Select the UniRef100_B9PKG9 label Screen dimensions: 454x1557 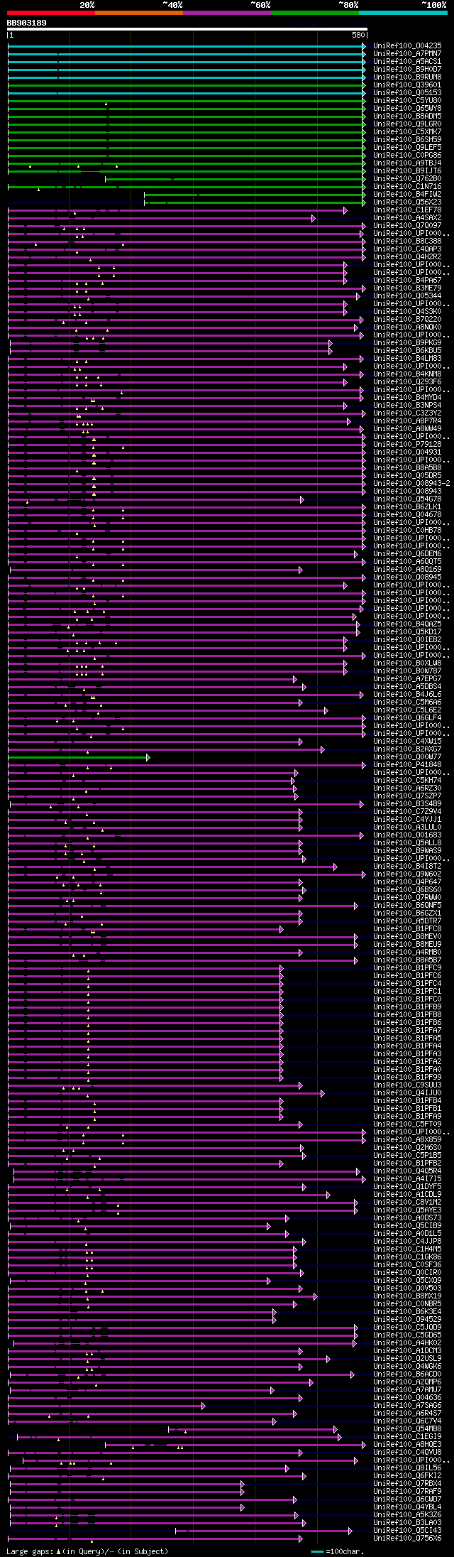point(407,342)
